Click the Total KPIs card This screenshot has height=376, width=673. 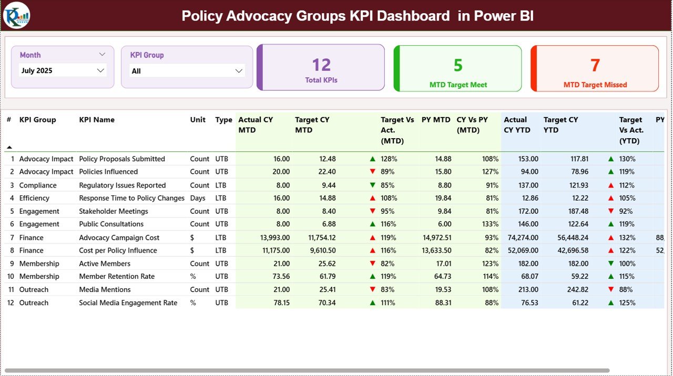[x=321, y=68]
